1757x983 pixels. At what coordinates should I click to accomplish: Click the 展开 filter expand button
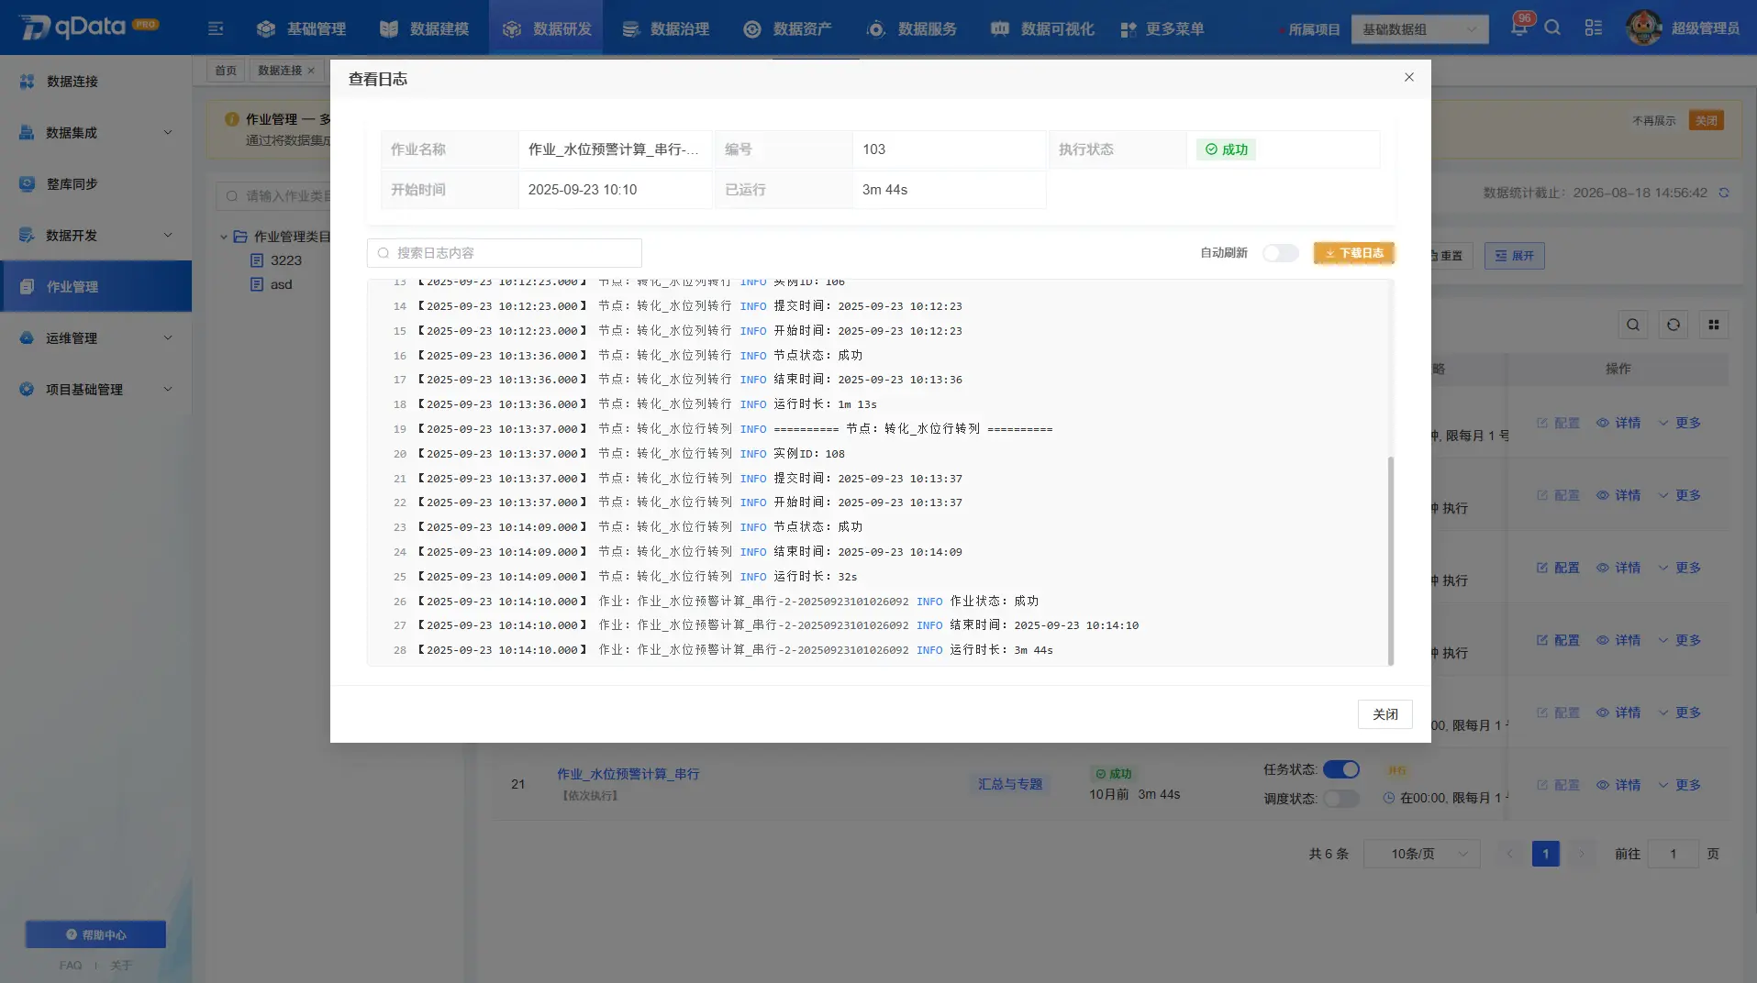coord(1514,256)
